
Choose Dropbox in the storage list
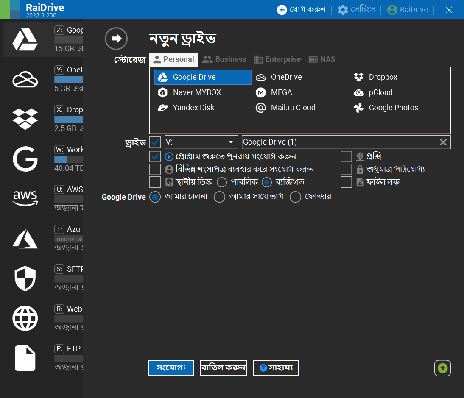pos(375,77)
